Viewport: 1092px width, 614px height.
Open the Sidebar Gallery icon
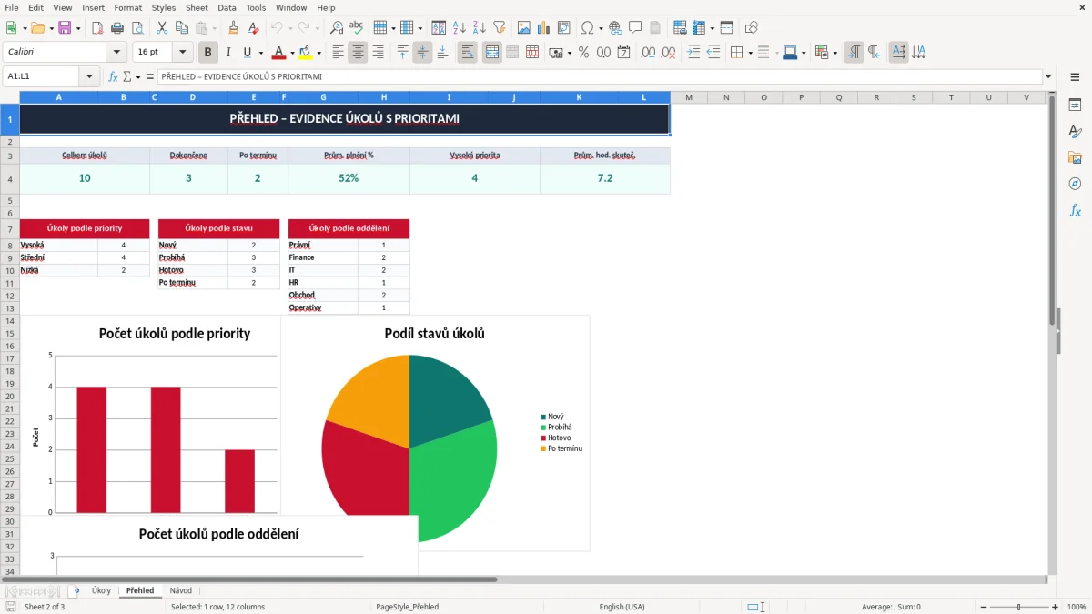tap(1075, 158)
